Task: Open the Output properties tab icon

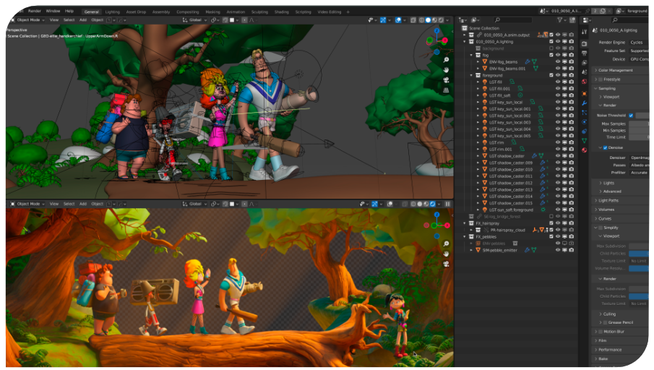Action: tap(584, 53)
